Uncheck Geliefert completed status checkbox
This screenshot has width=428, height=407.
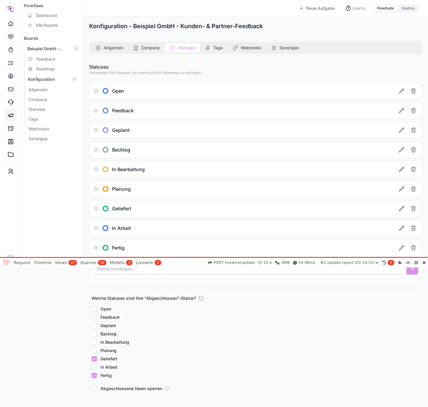(x=94, y=359)
